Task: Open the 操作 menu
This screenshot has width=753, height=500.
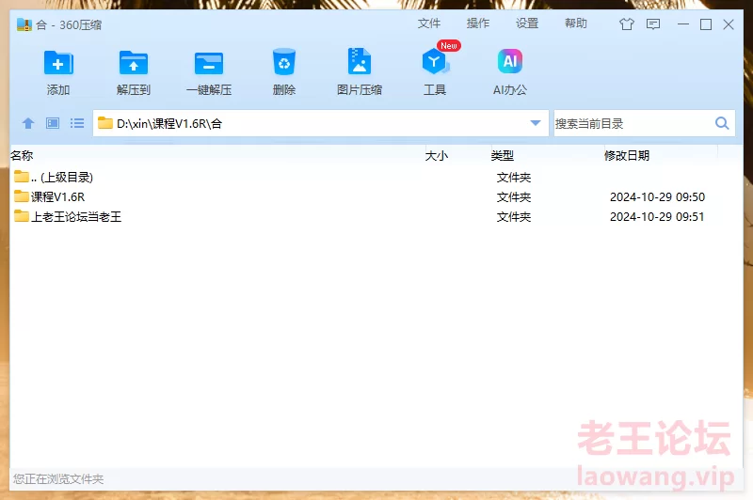Action: [x=478, y=23]
